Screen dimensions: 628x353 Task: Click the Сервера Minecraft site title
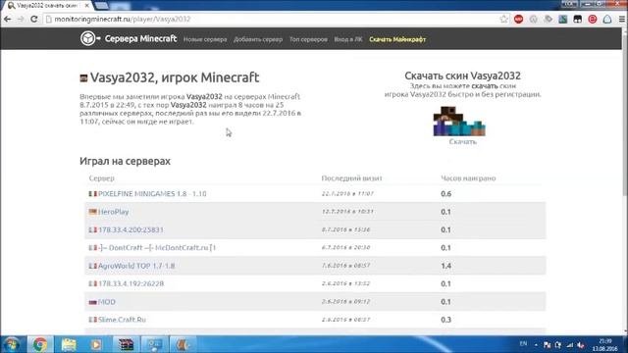coord(140,38)
